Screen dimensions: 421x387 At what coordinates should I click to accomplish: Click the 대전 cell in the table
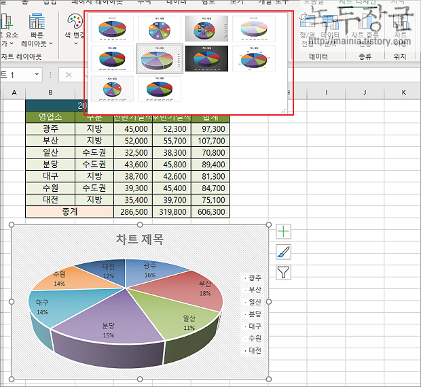pyautogui.click(x=50, y=200)
